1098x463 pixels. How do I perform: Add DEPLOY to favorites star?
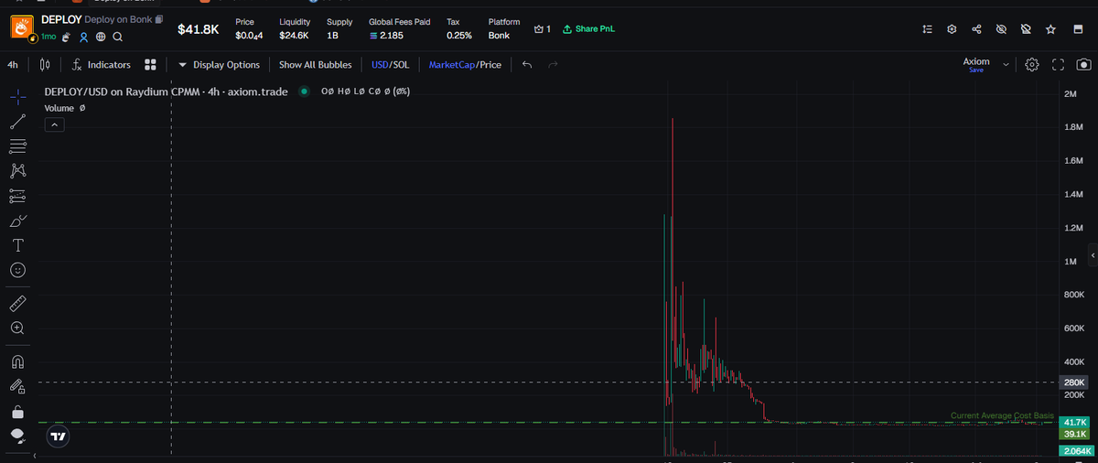click(x=1051, y=29)
